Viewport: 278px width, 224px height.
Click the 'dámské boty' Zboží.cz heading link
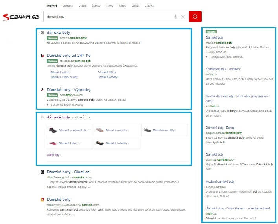[58, 117]
